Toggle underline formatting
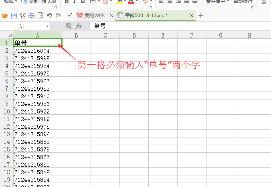271x187 pixels. click(82, 2)
